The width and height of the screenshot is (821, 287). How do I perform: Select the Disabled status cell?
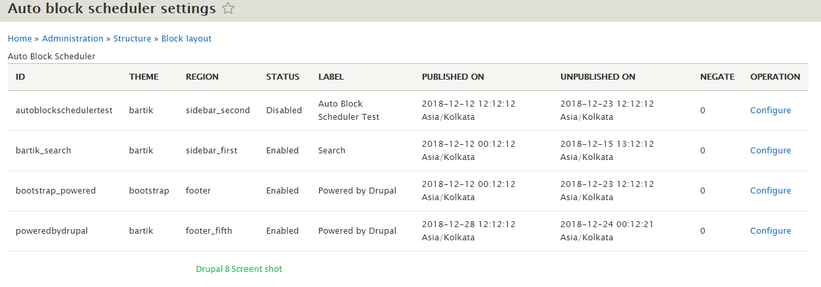(284, 111)
